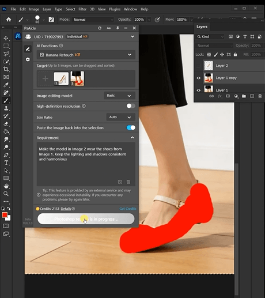
Task: Open the brush Mode Normal dropdown
Action: coord(93,20)
